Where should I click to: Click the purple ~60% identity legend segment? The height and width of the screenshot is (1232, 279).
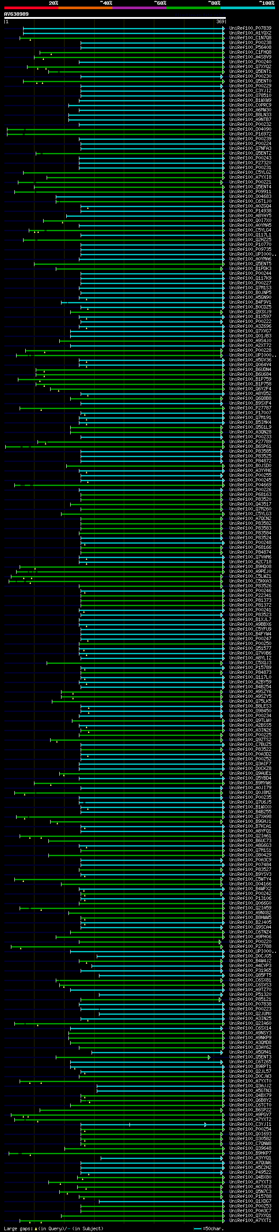coord(139,8)
